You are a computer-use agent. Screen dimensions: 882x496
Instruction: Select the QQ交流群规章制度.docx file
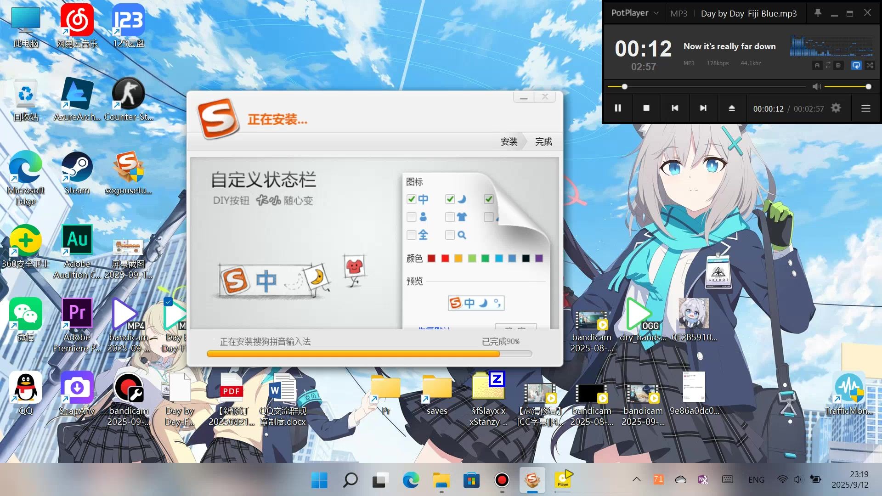(x=283, y=399)
